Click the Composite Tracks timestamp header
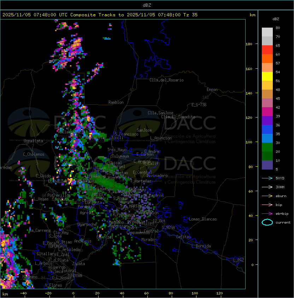294x298 pixels. coord(100,15)
